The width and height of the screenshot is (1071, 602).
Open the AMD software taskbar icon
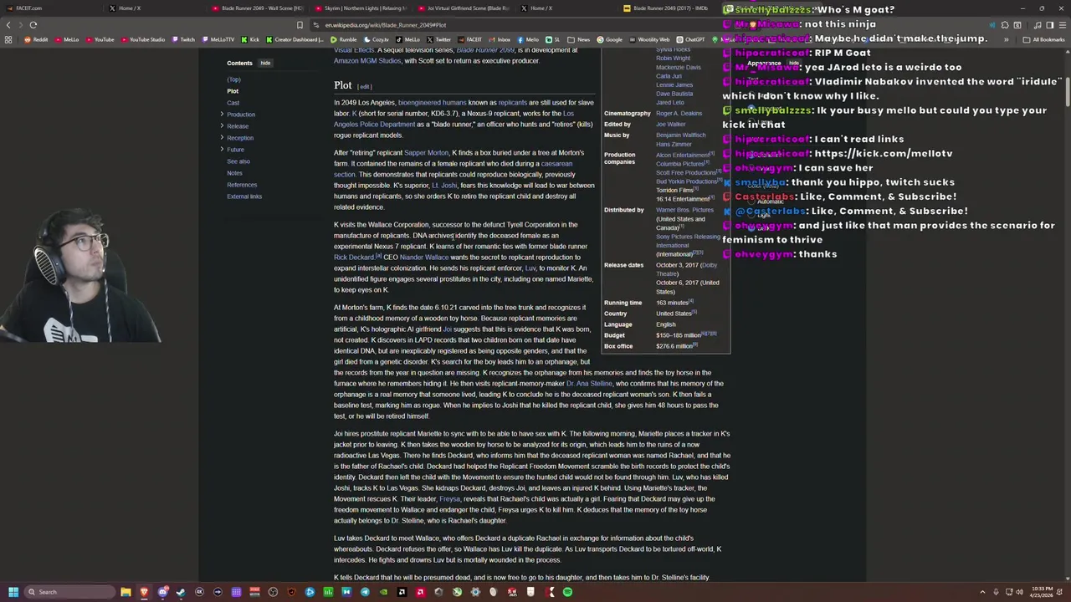[420, 592]
